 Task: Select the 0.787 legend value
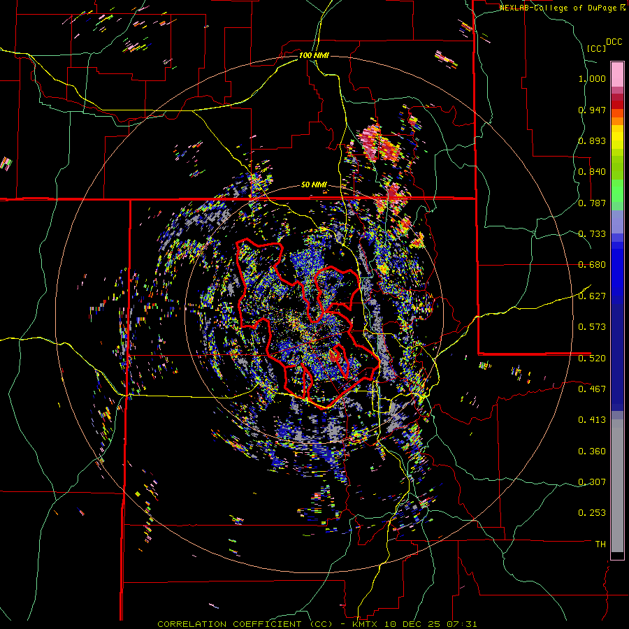[x=592, y=203]
